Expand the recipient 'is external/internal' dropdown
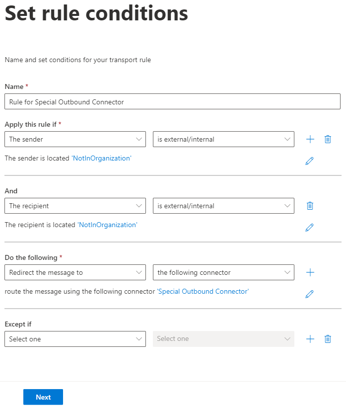This screenshot has height=409, width=346. coord(223,206)
